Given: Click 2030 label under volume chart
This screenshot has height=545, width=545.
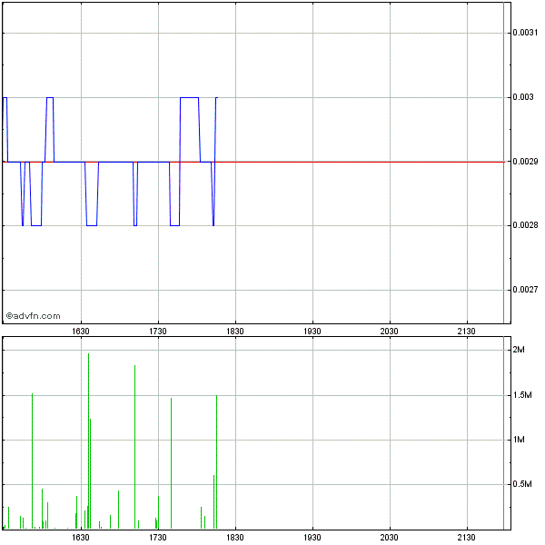Looking at the screenshot, I should point(390,538).
